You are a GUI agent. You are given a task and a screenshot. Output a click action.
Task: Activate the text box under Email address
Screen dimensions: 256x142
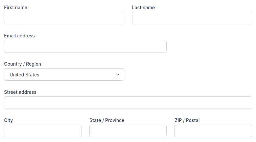(85, 46)
